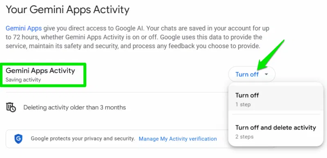
Task: Click the description paragraph about 72 hours
Action: (x=137, y=37)
